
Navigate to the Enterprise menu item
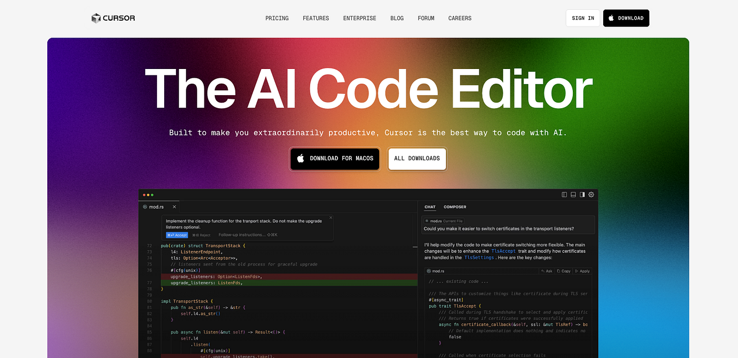click(359, 18)
